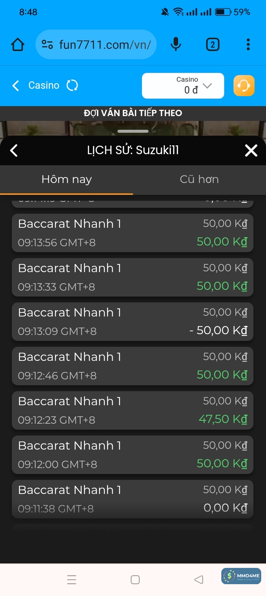Click the fun7711.com address bar

(105, 45)
